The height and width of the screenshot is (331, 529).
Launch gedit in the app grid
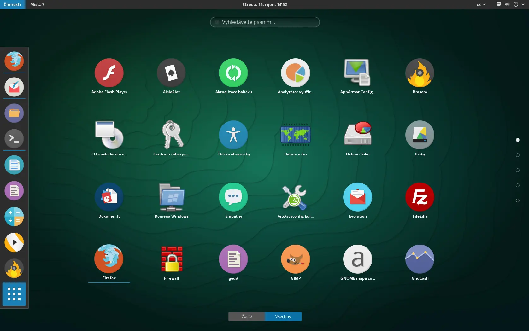(233, 259)
